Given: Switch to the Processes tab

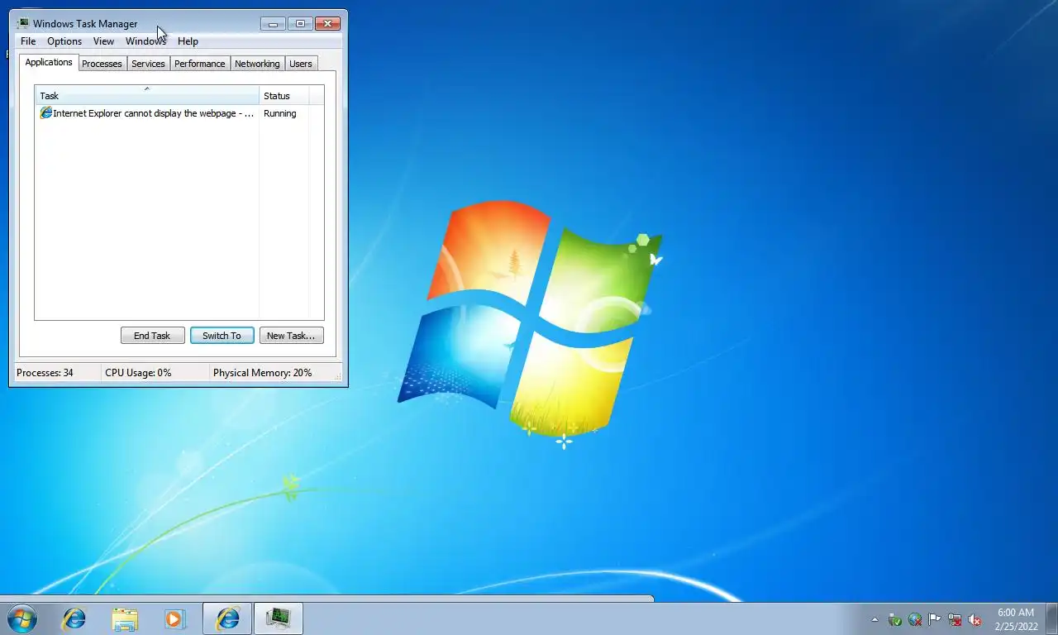Looking at the screenshot, I should pyautogui.click(x=102, y=64).
